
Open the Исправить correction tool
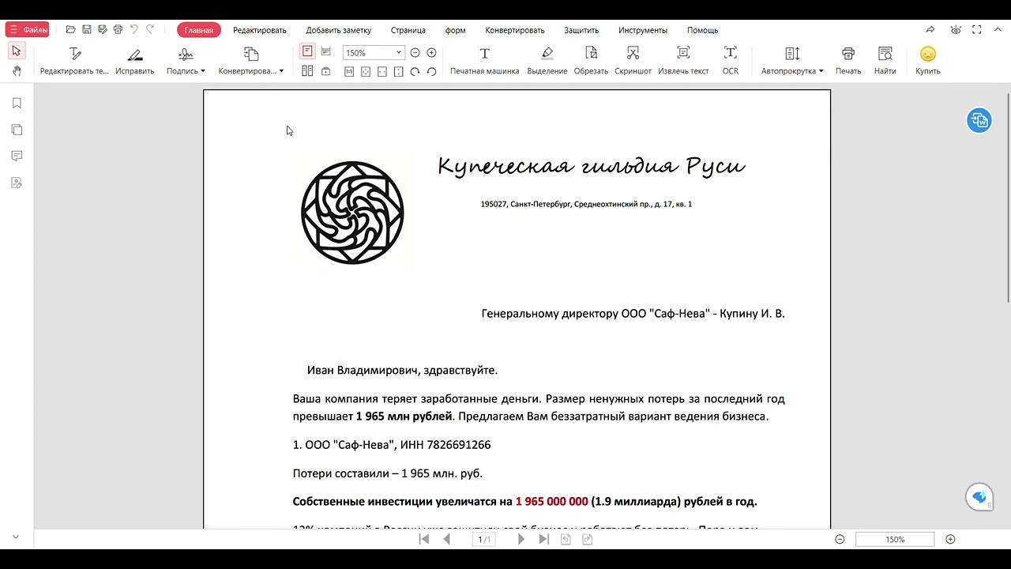point(135,62)
